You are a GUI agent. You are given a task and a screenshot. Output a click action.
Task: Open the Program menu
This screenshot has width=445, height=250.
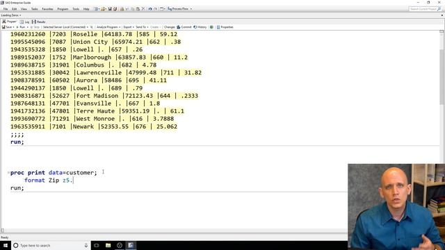pos(63,9)
